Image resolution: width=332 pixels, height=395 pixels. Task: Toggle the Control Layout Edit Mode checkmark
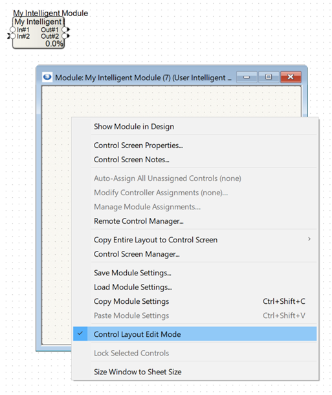coord(80,334)
